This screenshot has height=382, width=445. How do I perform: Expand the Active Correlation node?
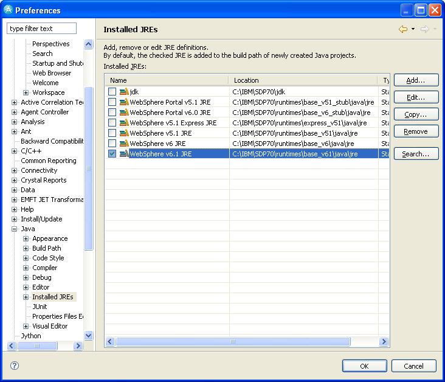pyautogui.click(x=14, y=102)
